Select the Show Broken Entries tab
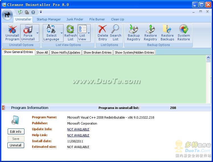213x162 pixels. [x=97, y=52]
